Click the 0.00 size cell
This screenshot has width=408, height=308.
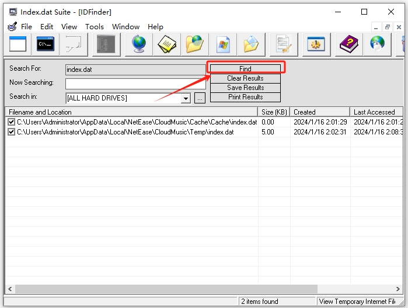click(x=268, y=122)
